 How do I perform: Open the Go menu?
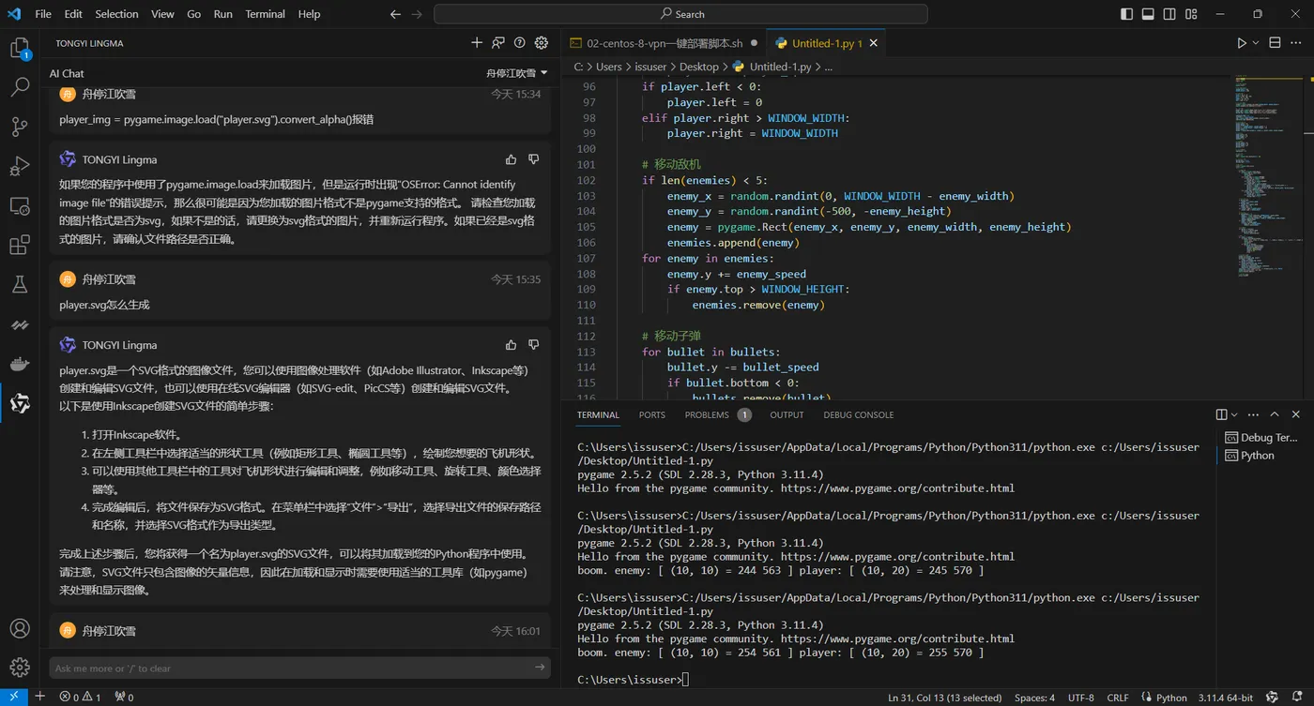tap(194, 14)
